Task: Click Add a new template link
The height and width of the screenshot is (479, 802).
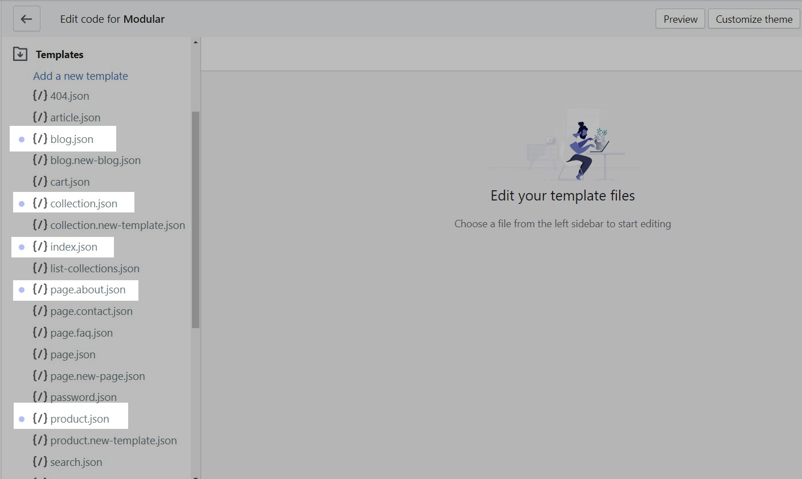Action: pyautogui.click(x=80, y=76)
